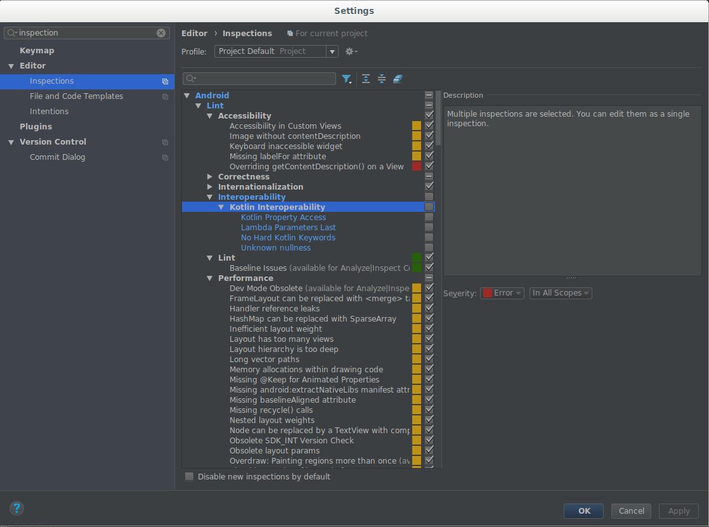Select HashMap can be replaced with SparseArray
The height and width of the screenshot is (527, 709).
313,319
